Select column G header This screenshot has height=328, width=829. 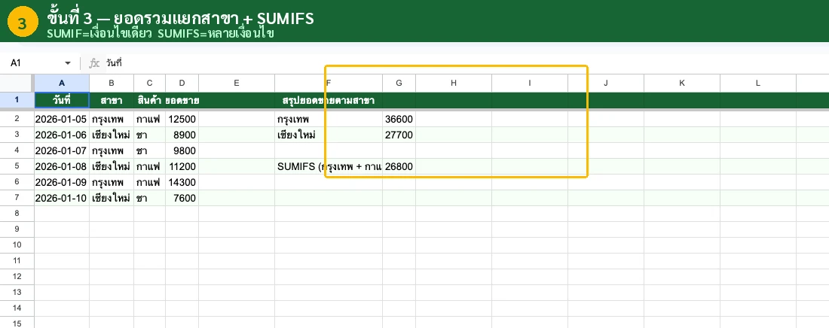[399, 82]
